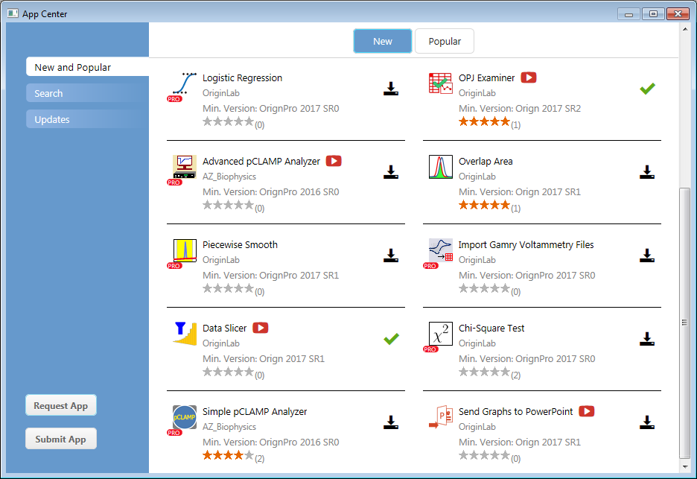Screen dimensions: 697x479
Task: Click the Request App button
Action: (x=61, y=405)
